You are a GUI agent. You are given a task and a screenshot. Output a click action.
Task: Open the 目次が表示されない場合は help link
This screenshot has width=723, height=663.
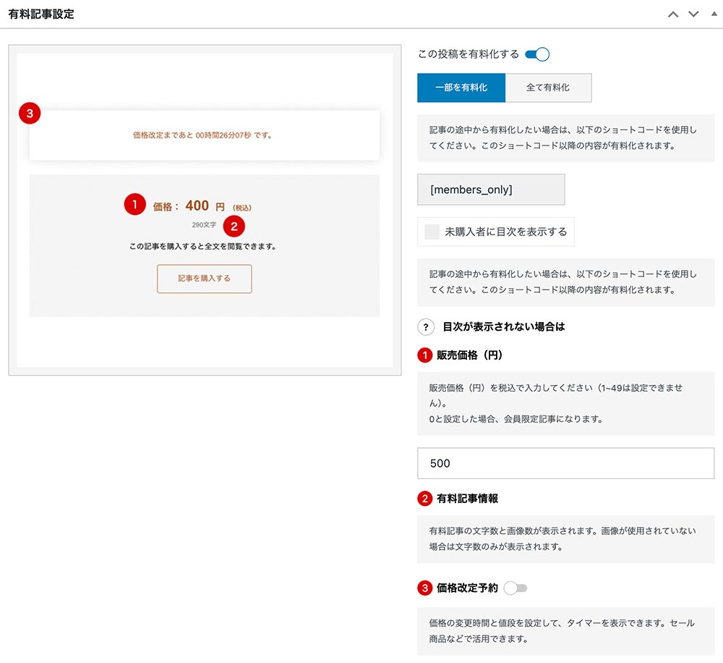[x=503, y=326]
